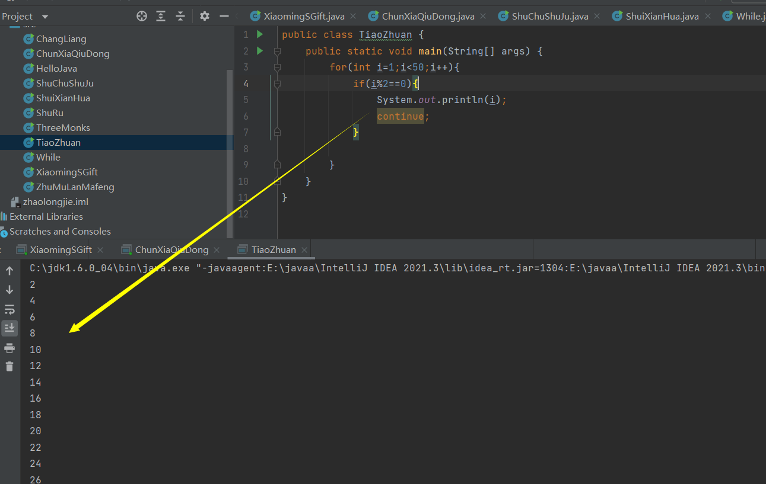The image size is (766, 484).
Task: Select ChunXiaQiuDong class in project tree
Action: [72, 54]
